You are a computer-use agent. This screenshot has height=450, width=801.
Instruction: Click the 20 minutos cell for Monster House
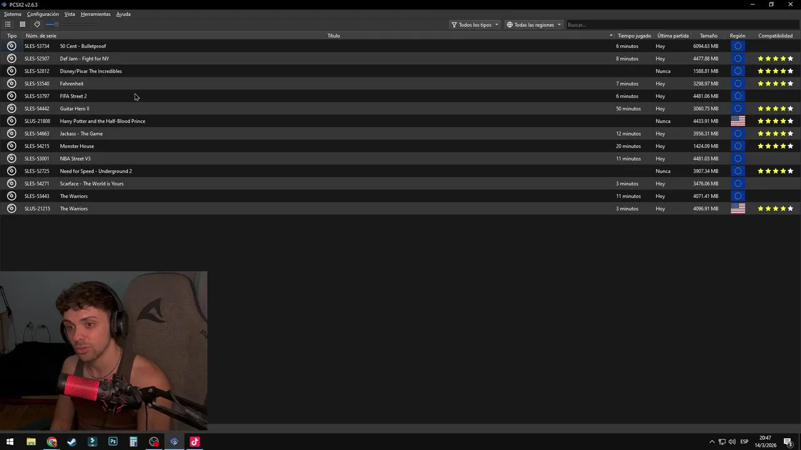tap(628, 146)
